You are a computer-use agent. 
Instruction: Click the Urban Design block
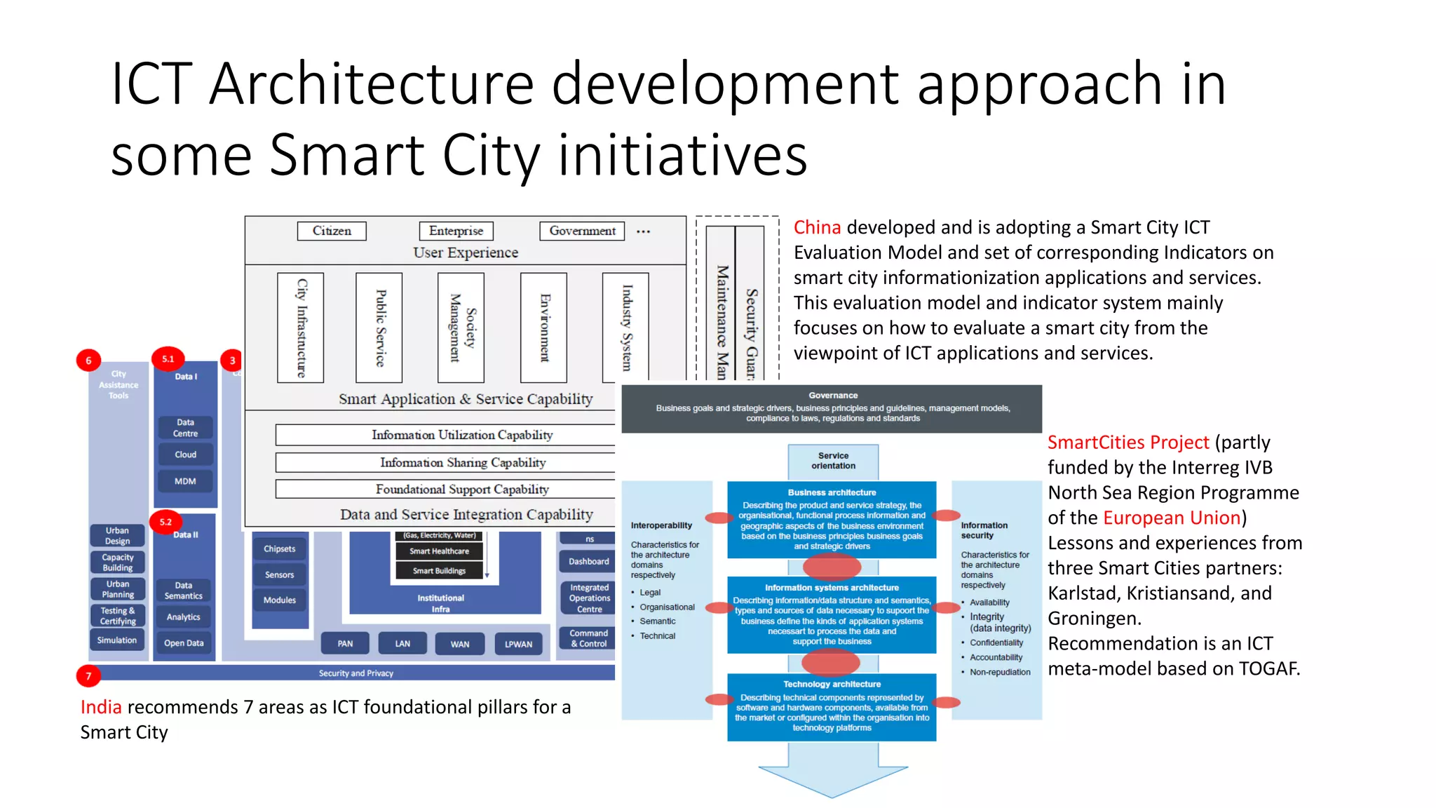click(x=117, y=536)
